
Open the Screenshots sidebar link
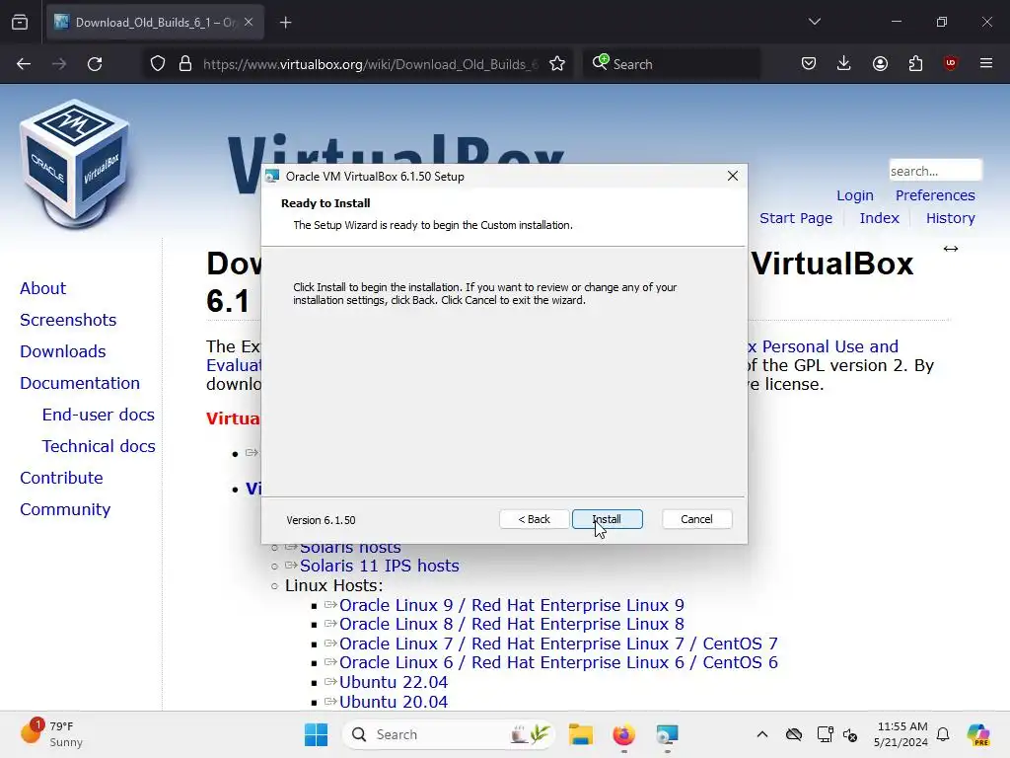[68, 320]
